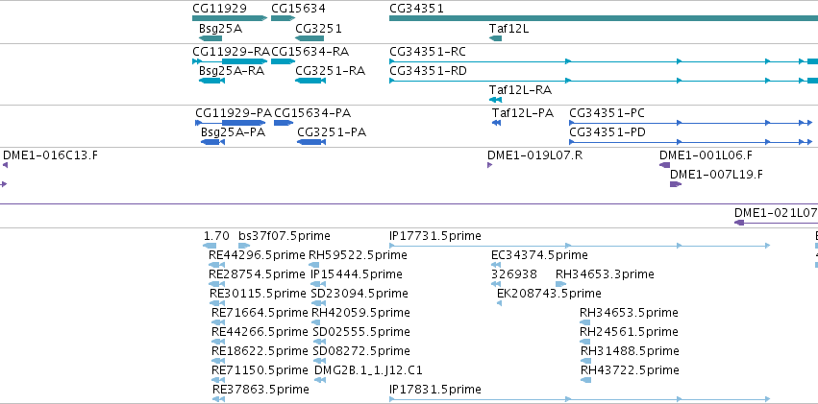
Task: Click the Bsg25A-RA transcript glyph
Action: [211, 81]
